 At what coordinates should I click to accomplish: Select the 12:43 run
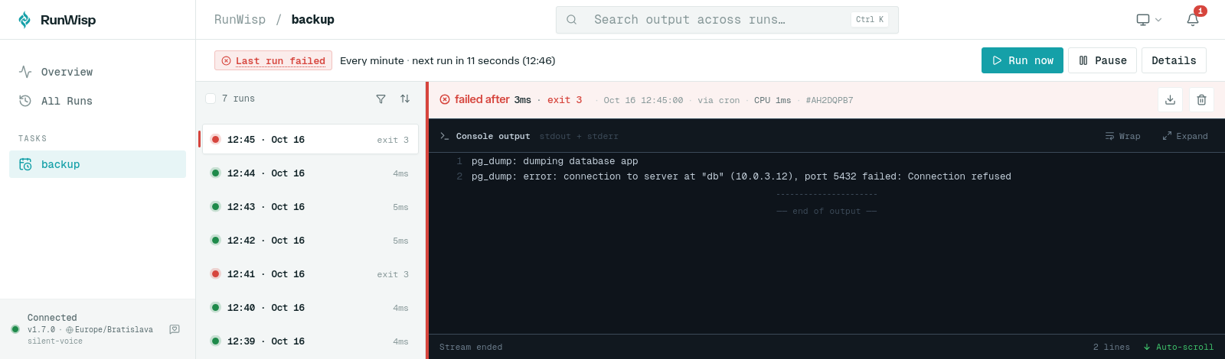click(x=310, y=207)
